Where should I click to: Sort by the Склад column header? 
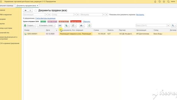[x=156, y=30]
